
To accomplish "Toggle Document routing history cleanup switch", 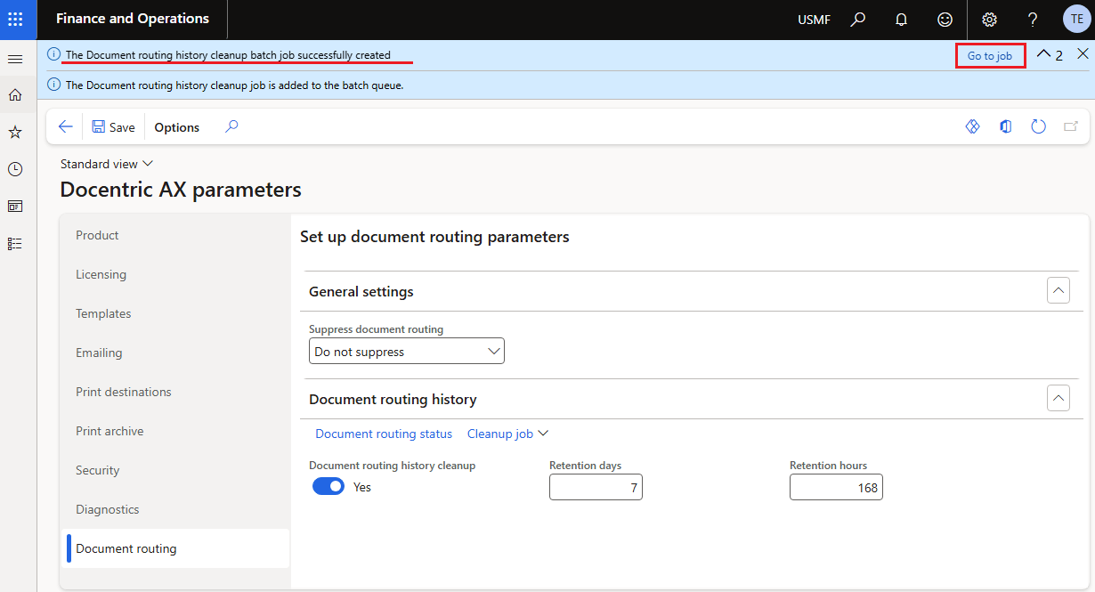I will click(x=328, y=487).
